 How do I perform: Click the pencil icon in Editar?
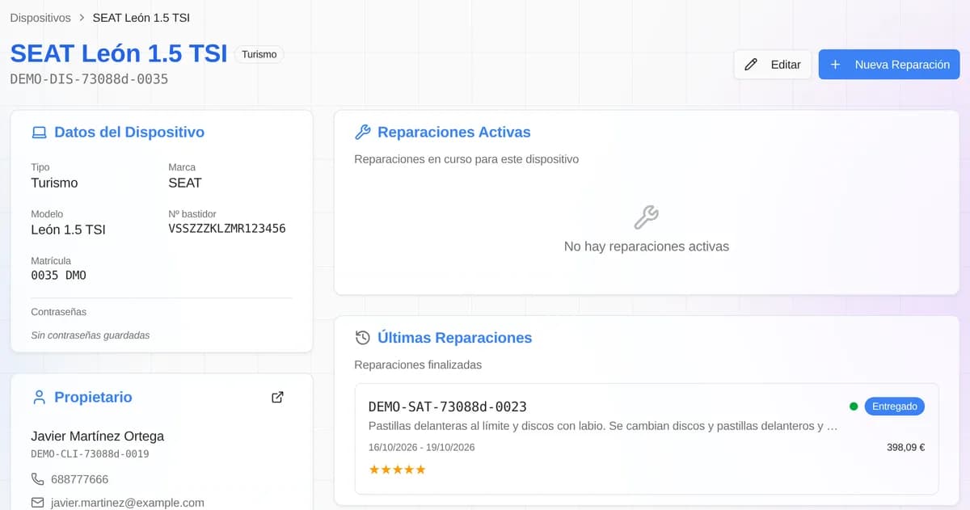coord(751,65)
